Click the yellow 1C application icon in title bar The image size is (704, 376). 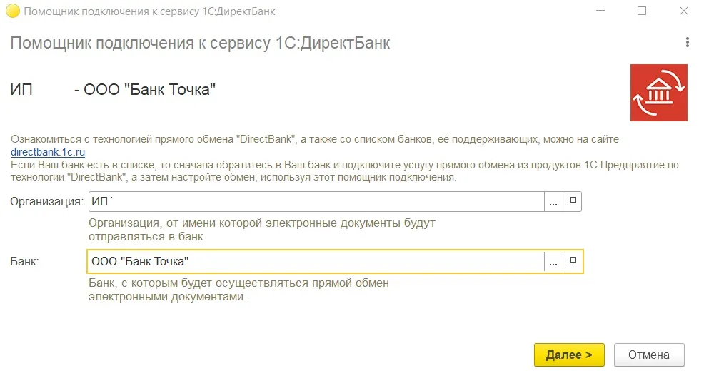tap(12, 11)
